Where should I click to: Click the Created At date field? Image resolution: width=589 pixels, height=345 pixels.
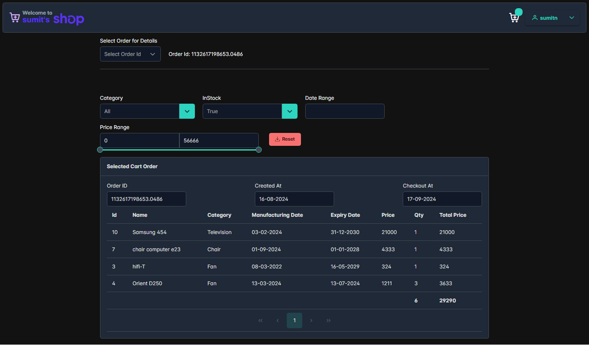point(294,199)
